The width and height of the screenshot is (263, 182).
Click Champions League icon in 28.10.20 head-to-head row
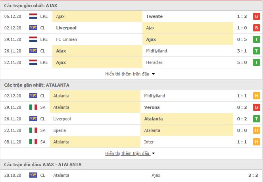point(33,175)
